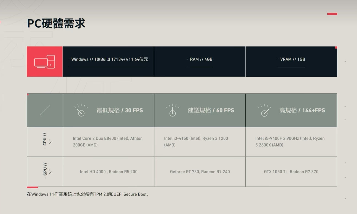Click the Geforce GT 730 recommended GPU cell
357x214 pixels.
[x=200, y=172]
